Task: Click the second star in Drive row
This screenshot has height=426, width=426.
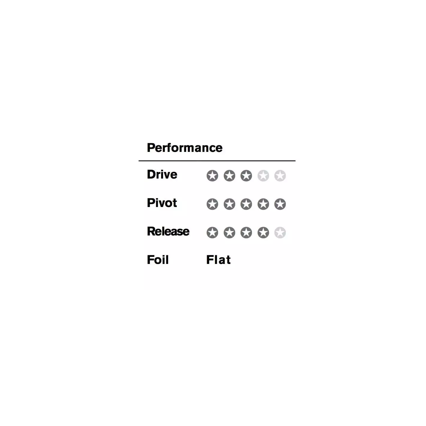Action: coord(229,176)
